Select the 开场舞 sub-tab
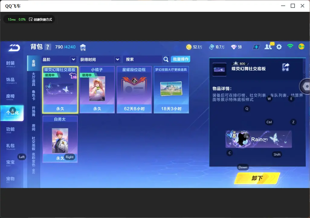310x218 pixels. (x=34, y=111)
